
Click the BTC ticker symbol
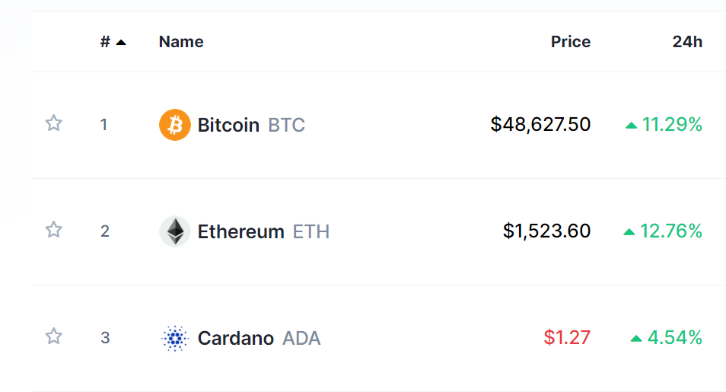click(287, 125)
